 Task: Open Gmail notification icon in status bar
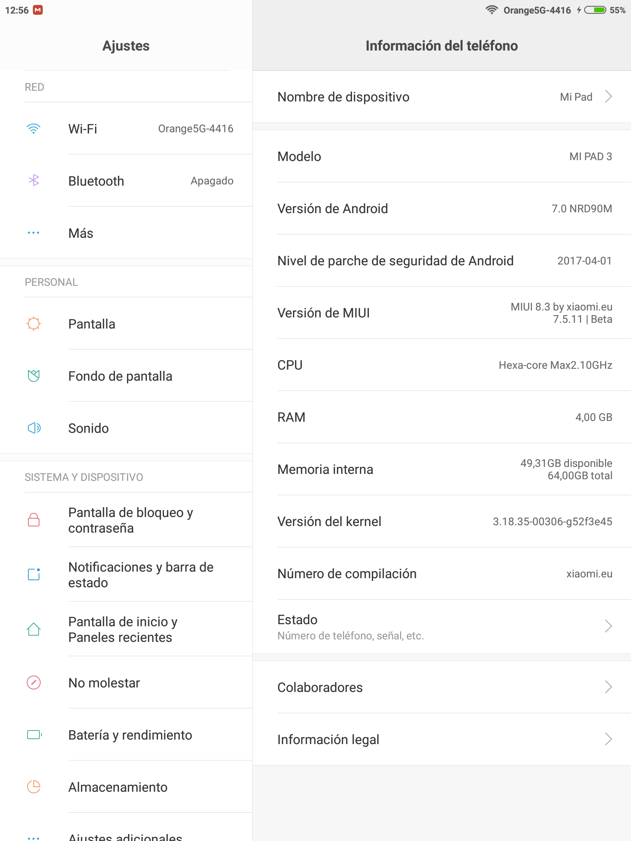coord(38,10)
